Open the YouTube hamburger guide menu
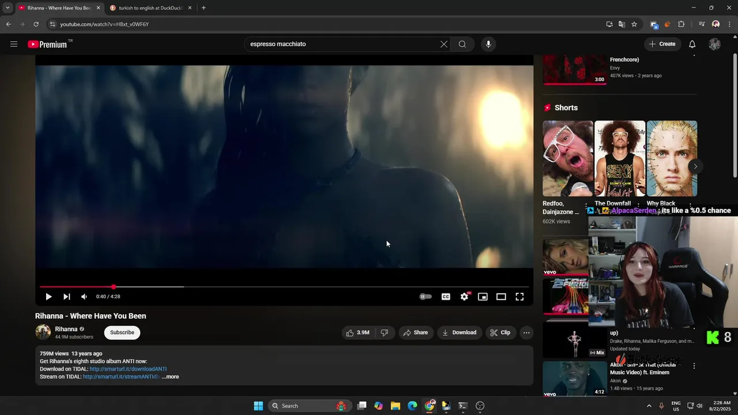The image size is (738, 415). pyautogui.click(x=14, y=44)
